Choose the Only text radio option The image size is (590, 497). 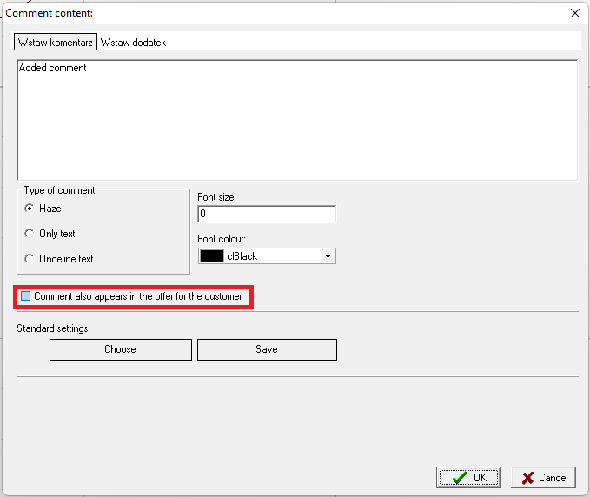pyautogui.click(x=30, y=234)
